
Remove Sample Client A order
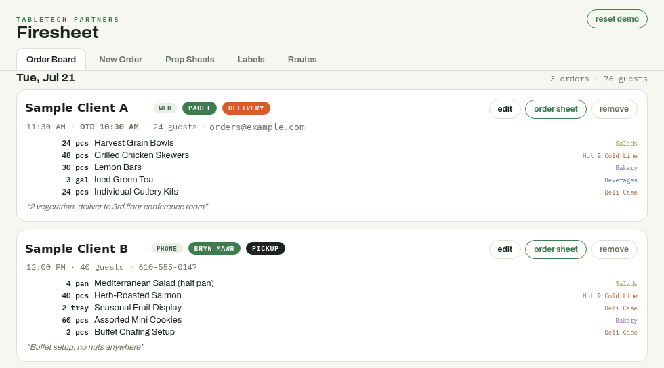[x=614, y=109]
